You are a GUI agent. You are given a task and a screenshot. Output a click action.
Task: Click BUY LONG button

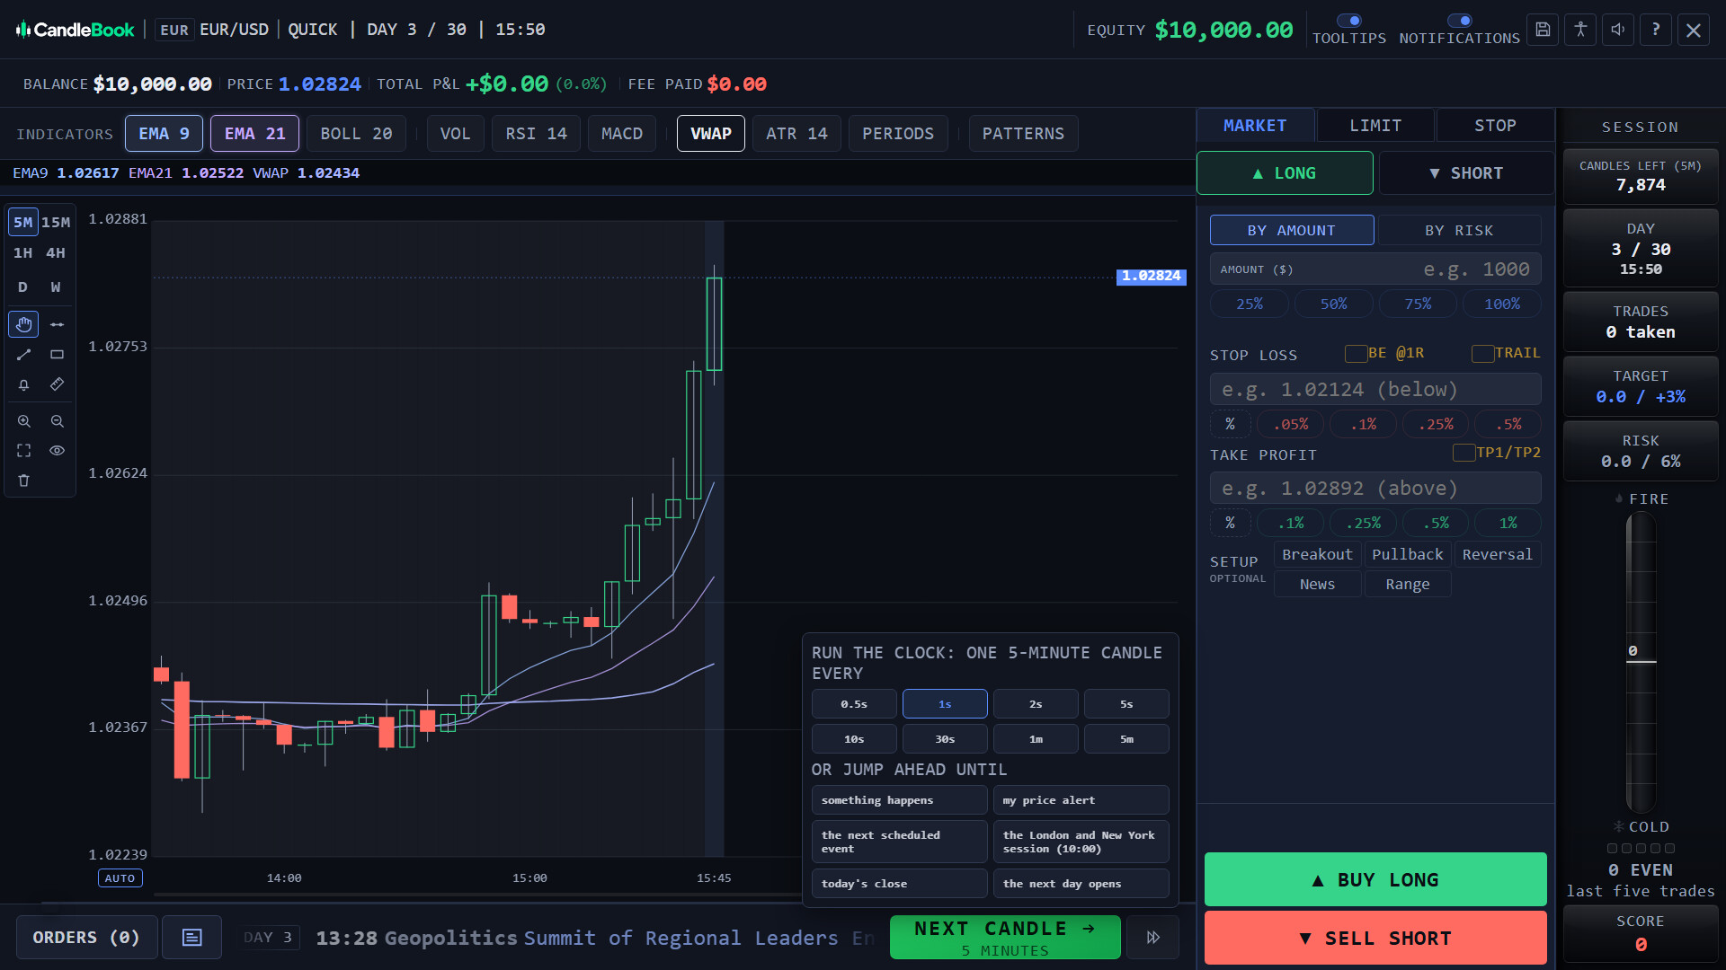pyautogui.click(x=1375, y=880)
